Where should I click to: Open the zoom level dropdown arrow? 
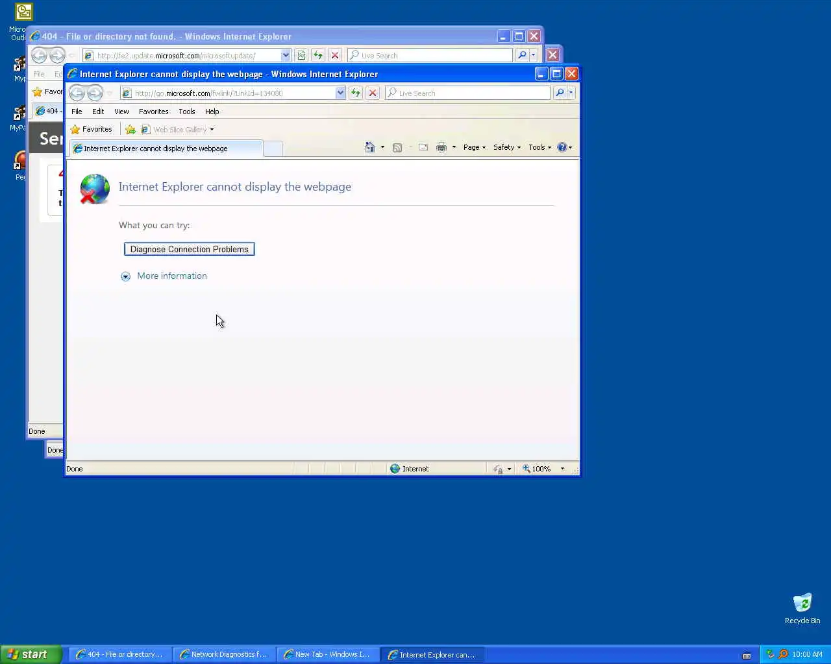[x=562, y=469]
